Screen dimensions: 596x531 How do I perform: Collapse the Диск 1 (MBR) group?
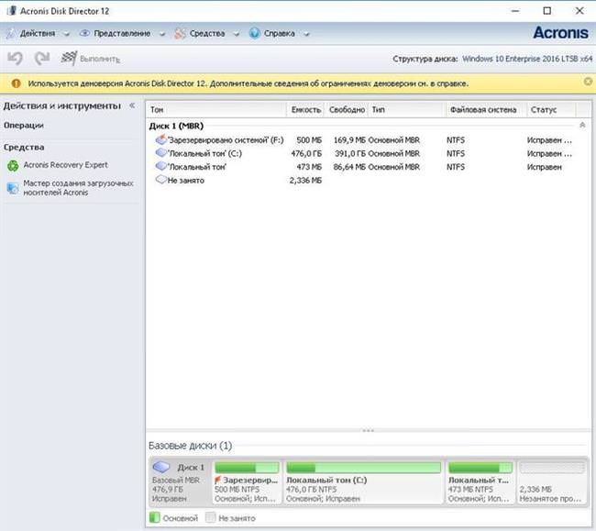point(582,125)
